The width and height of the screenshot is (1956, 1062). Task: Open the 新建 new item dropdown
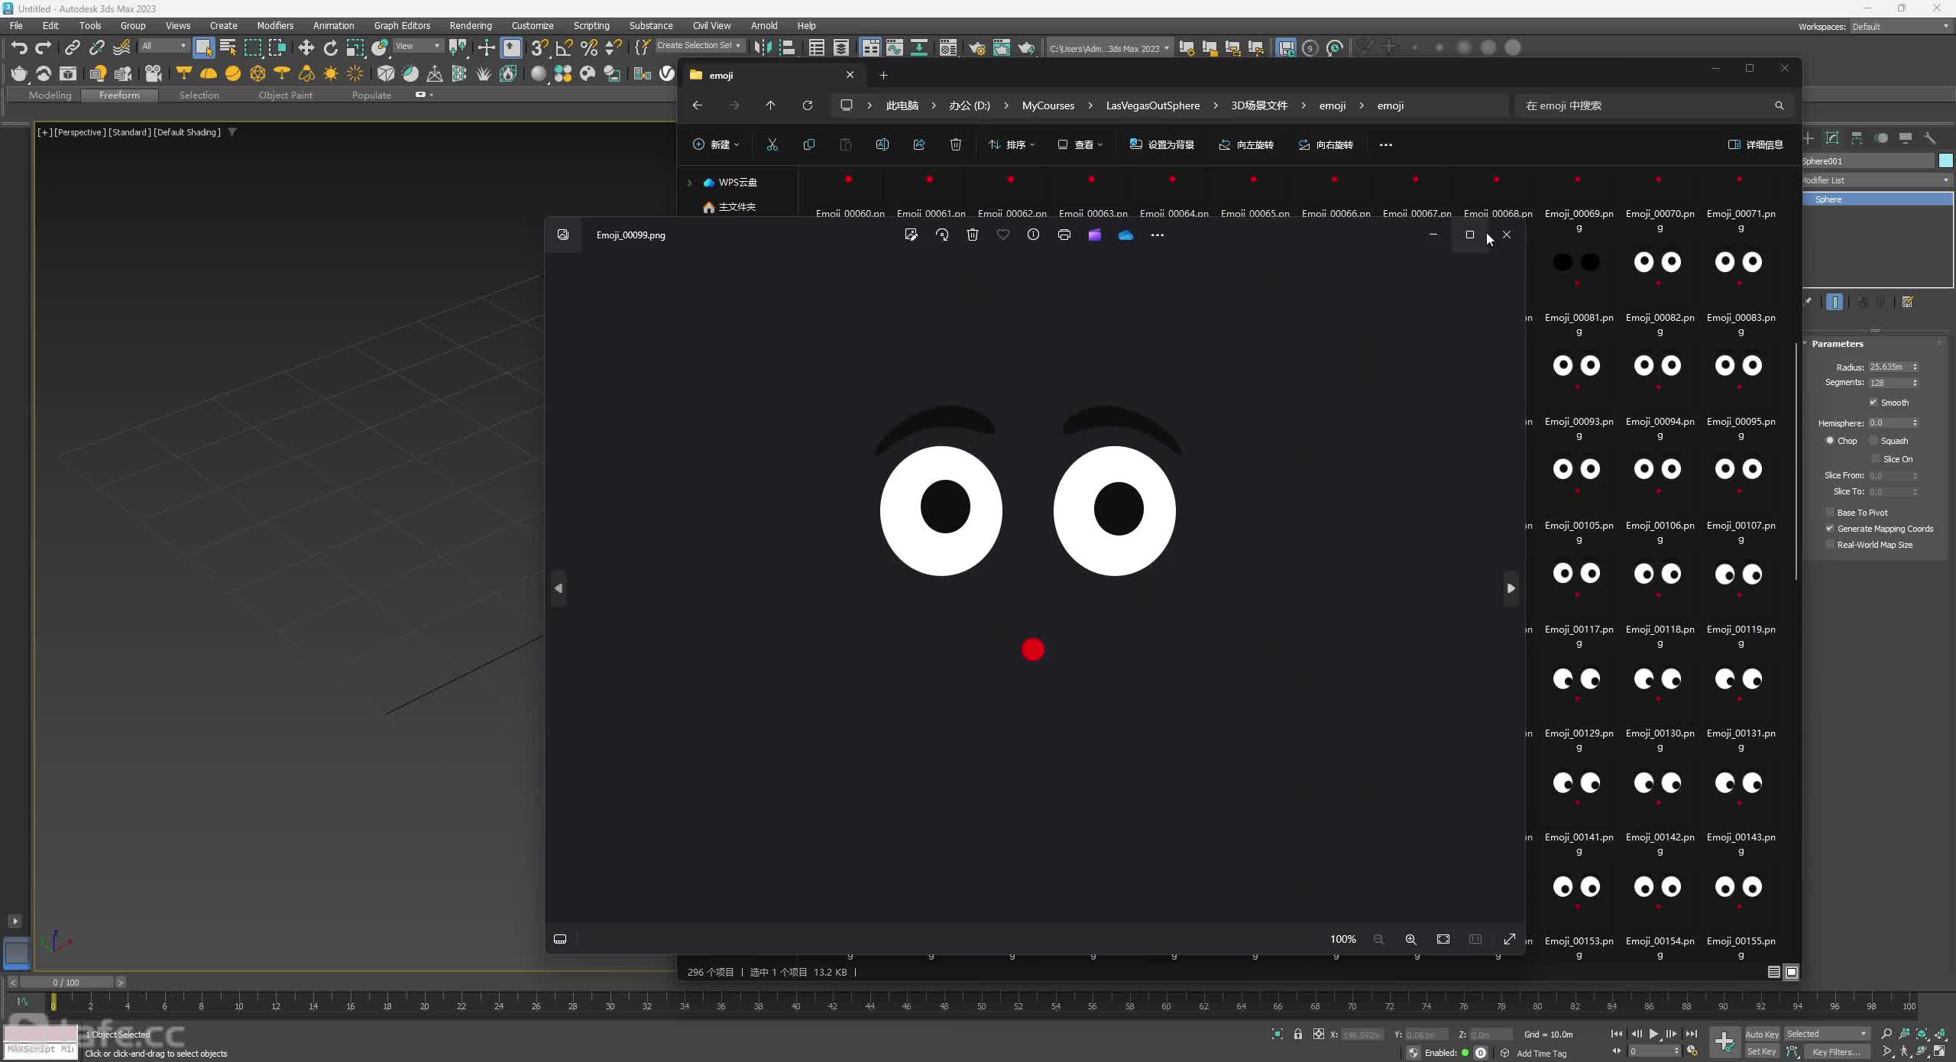click(715, 144)
